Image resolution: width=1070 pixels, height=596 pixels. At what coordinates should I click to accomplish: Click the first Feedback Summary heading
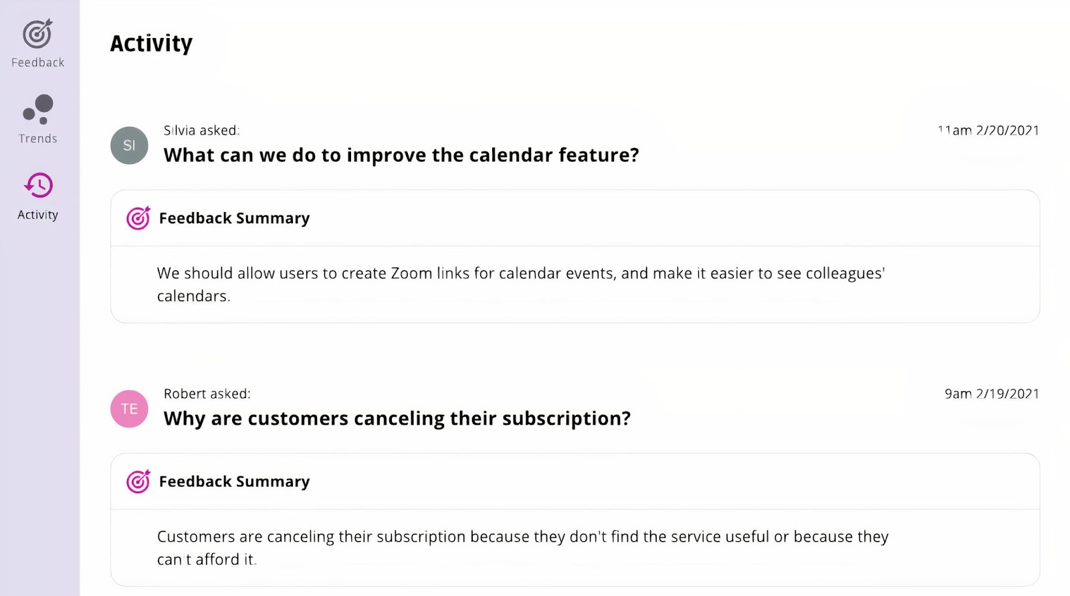click(x=235, y=218)
